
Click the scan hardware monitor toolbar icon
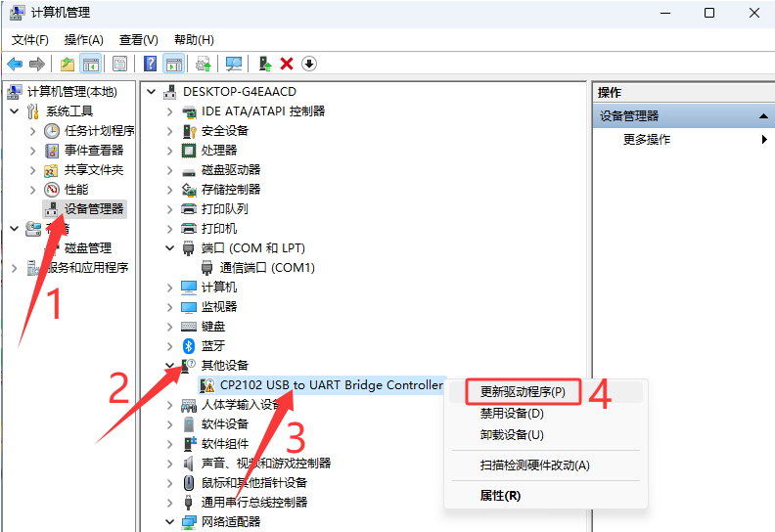(x=233, y=64)
